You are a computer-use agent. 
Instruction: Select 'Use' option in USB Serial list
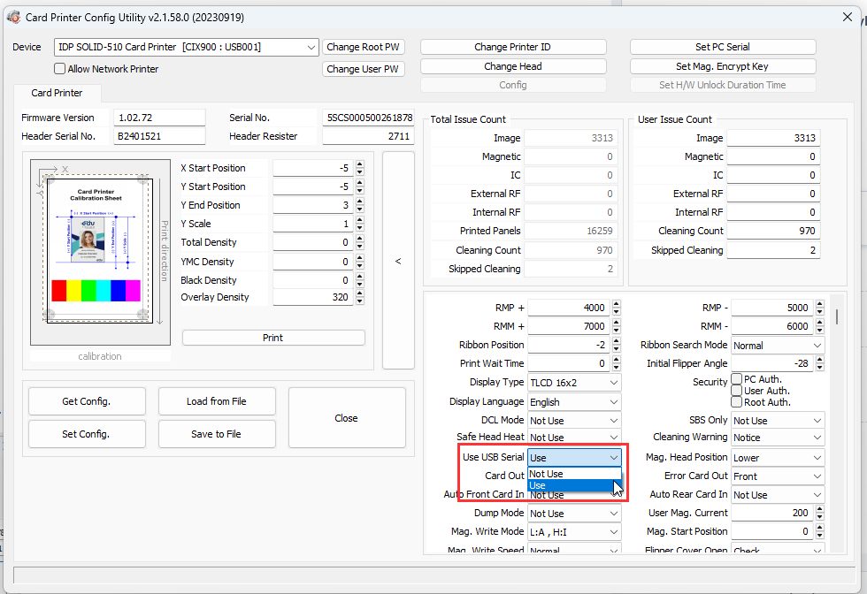tap(574, 485)
